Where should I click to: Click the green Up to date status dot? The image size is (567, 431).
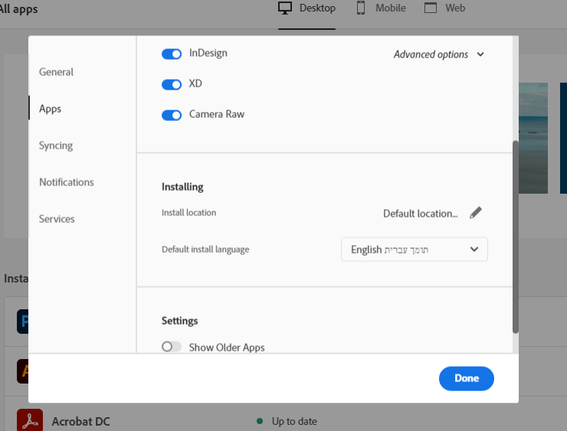point(260,421)
